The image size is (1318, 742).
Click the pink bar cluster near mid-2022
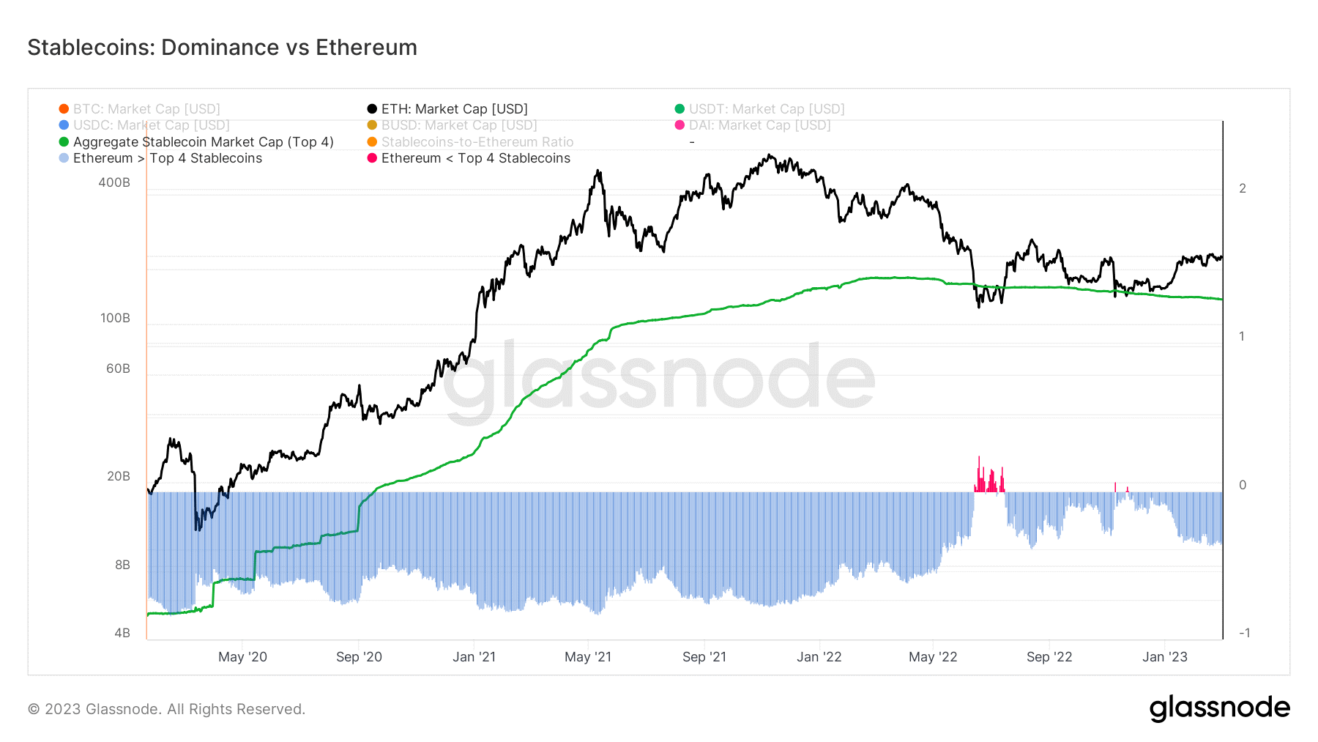pyautogui.click(x=989, y=475)
